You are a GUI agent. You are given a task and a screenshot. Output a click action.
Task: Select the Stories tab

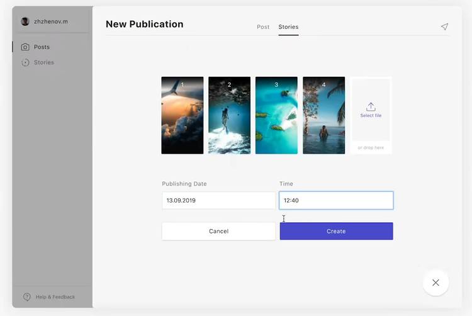[288, 27]
